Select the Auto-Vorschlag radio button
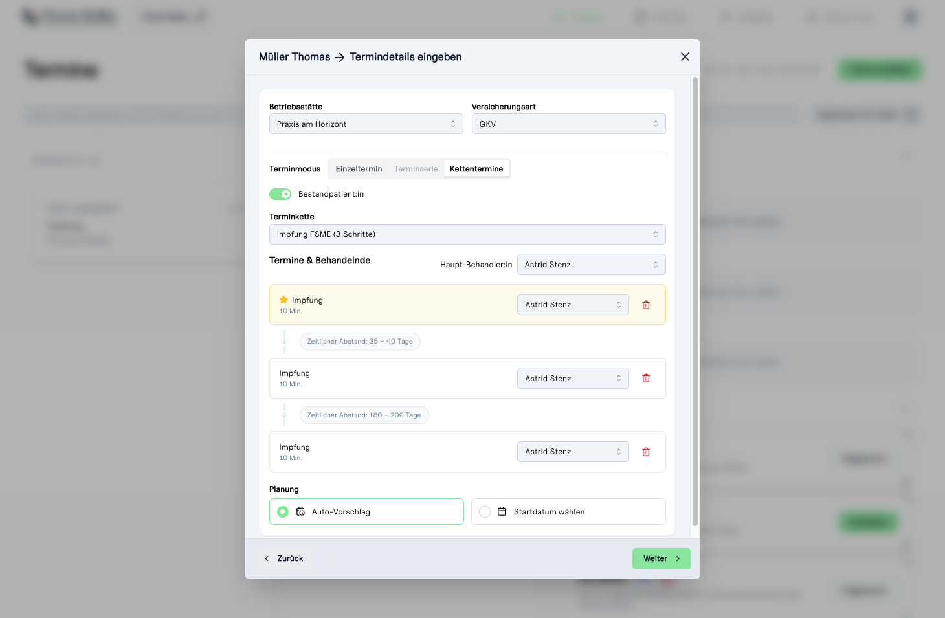The width and height of the screenshot is (945, 618). click(x=283, y=512)
